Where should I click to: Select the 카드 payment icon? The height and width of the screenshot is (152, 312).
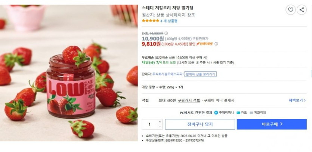coord(238,113)
